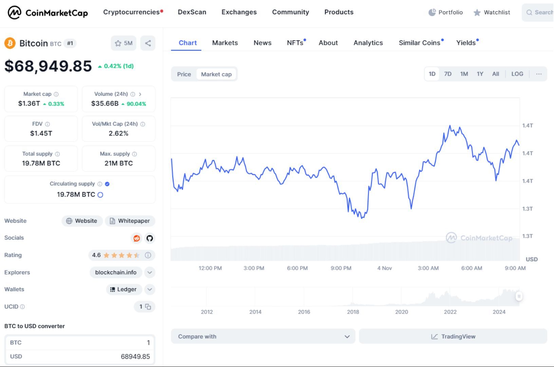Add Bitcoin to watchlist via star toggle
This screenshot has height=367, width=554.
click(118, 43)
